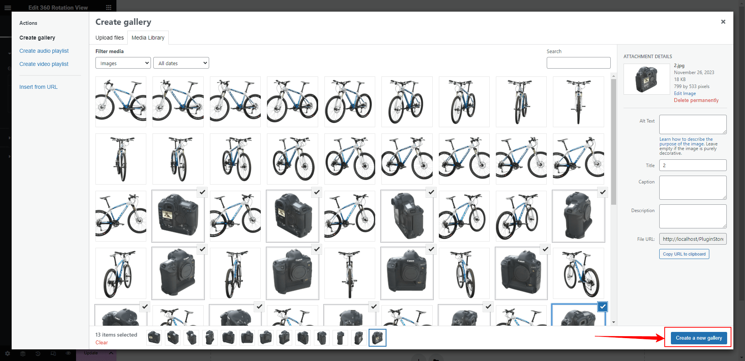Click the Preview eye icon
The image size is (745, 361).
tap(68, 354)
